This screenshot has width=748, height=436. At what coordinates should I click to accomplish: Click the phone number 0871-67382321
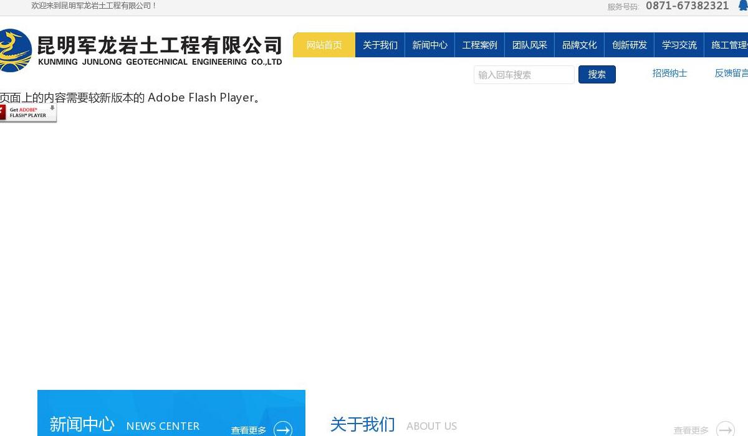tap(688, 6)
